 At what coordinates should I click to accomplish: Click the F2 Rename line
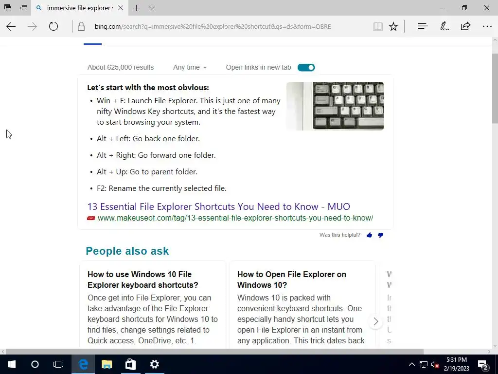[x=161, y=188]
